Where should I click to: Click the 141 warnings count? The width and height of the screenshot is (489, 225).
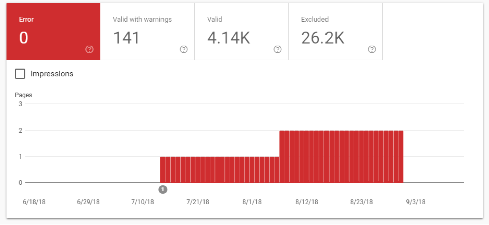127,38
